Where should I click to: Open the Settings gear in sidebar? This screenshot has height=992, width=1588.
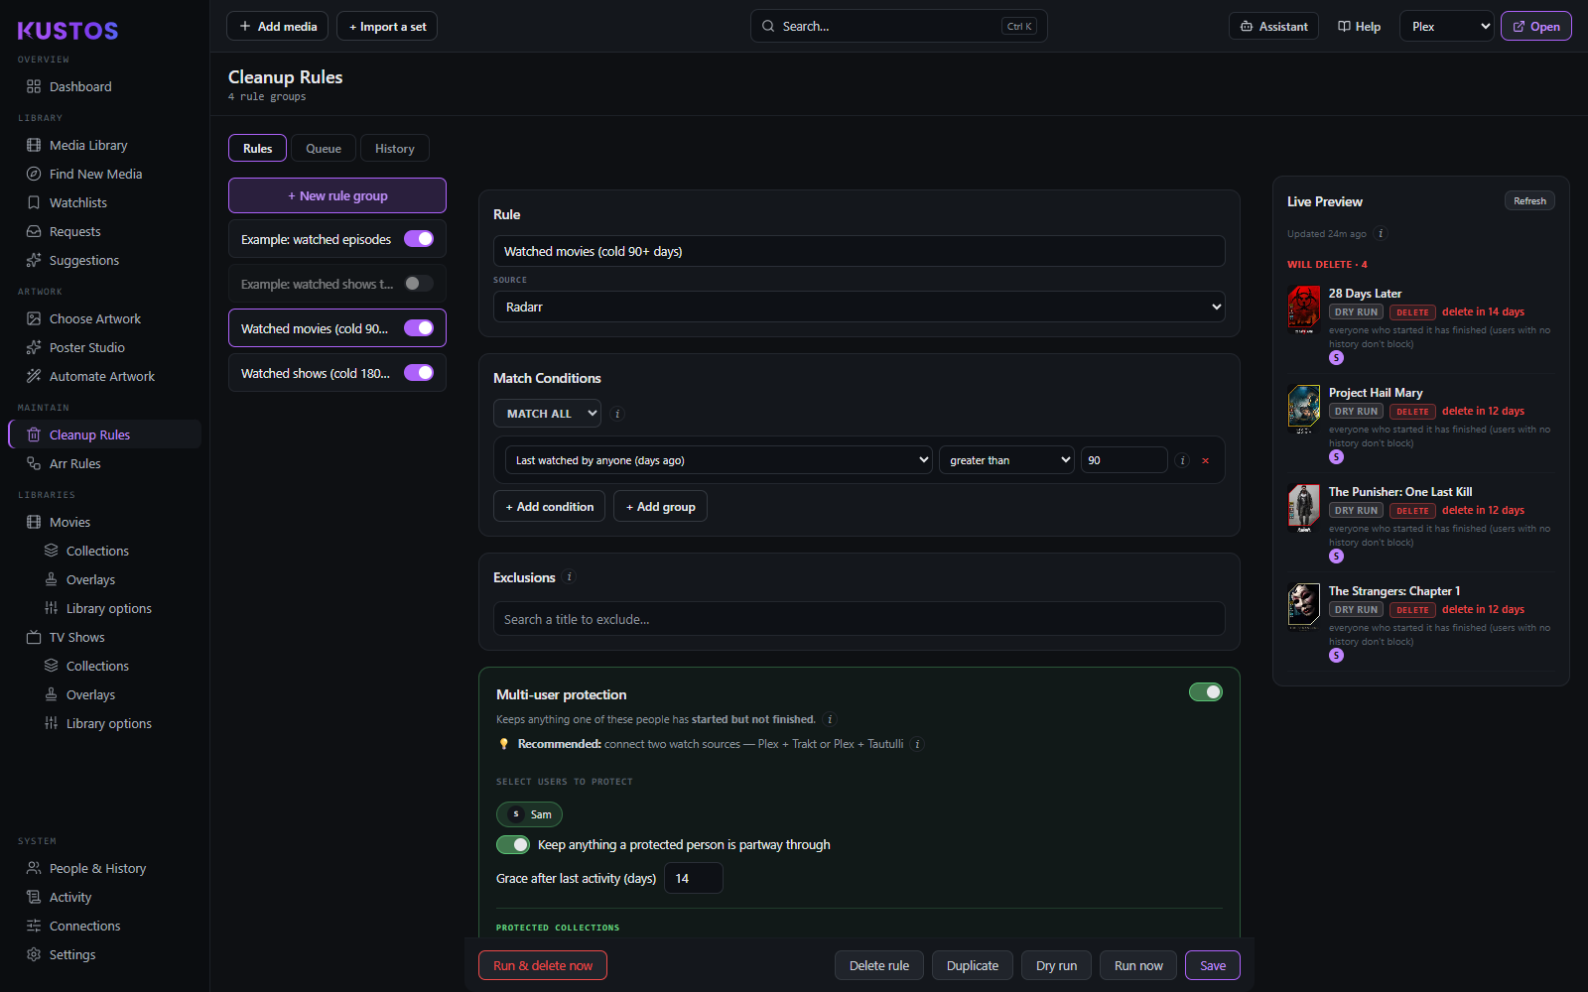[34, 954]
